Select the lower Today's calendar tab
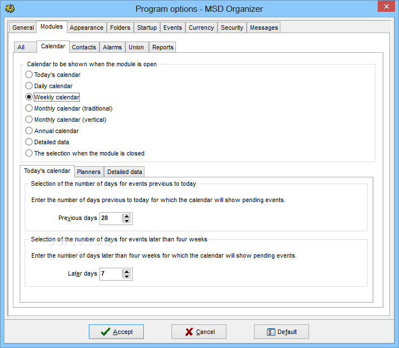 [x=47, y=171]
